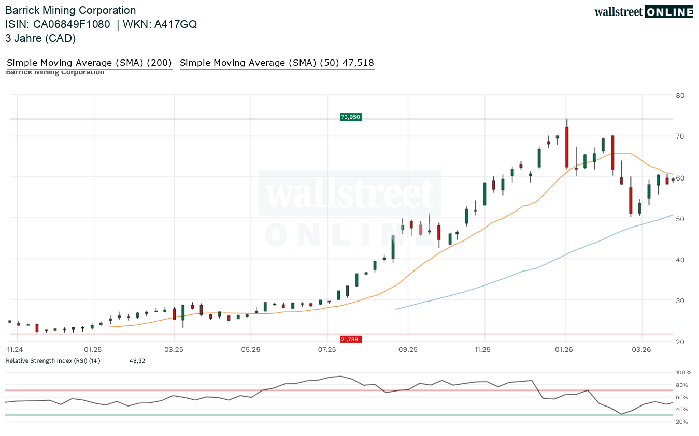Image resolution: width=699 pixels, height=436 pixels.
Task: Click the RSI value 49,32
Action: point(137,360)
